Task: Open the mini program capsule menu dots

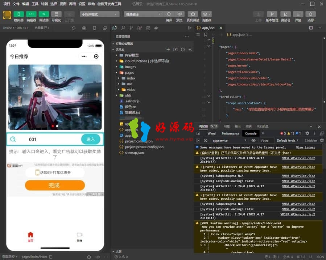Action: point(84,56)
